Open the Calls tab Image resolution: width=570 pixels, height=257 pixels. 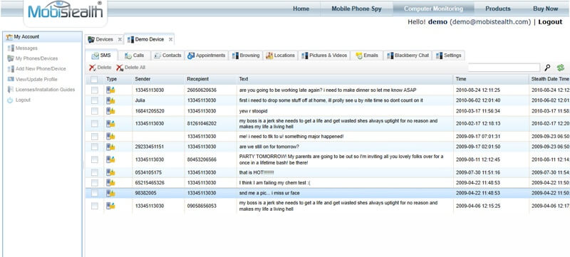135,56
